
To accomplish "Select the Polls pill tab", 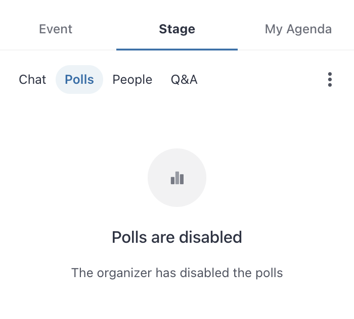I will [79, 80].
